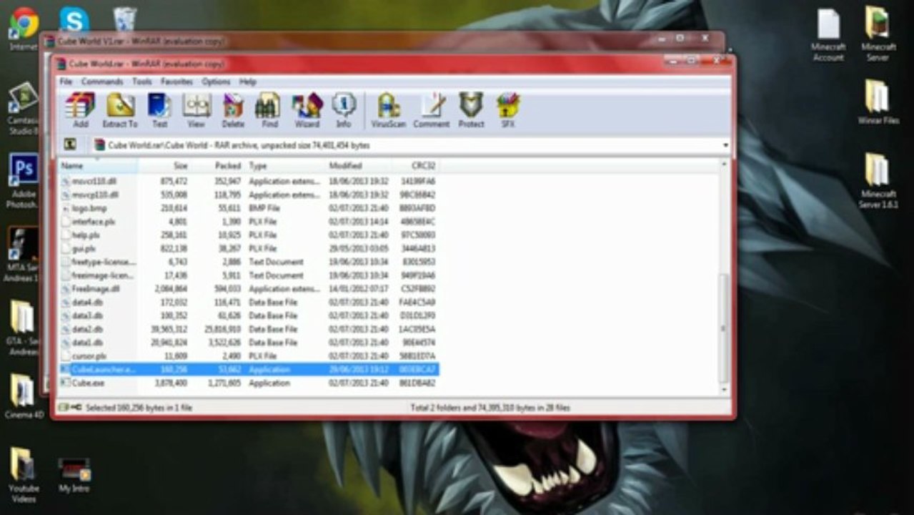Open the Find tool
This screenshot has height=515, width=914.
click(x=269, y=110)
